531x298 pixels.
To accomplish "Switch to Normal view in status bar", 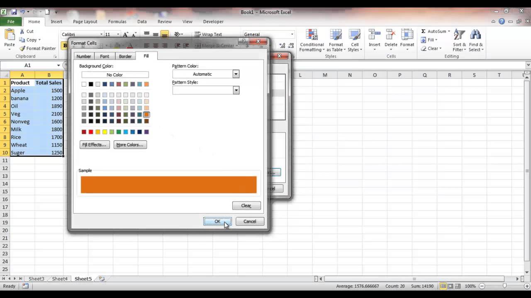I will tap(443, 286).
